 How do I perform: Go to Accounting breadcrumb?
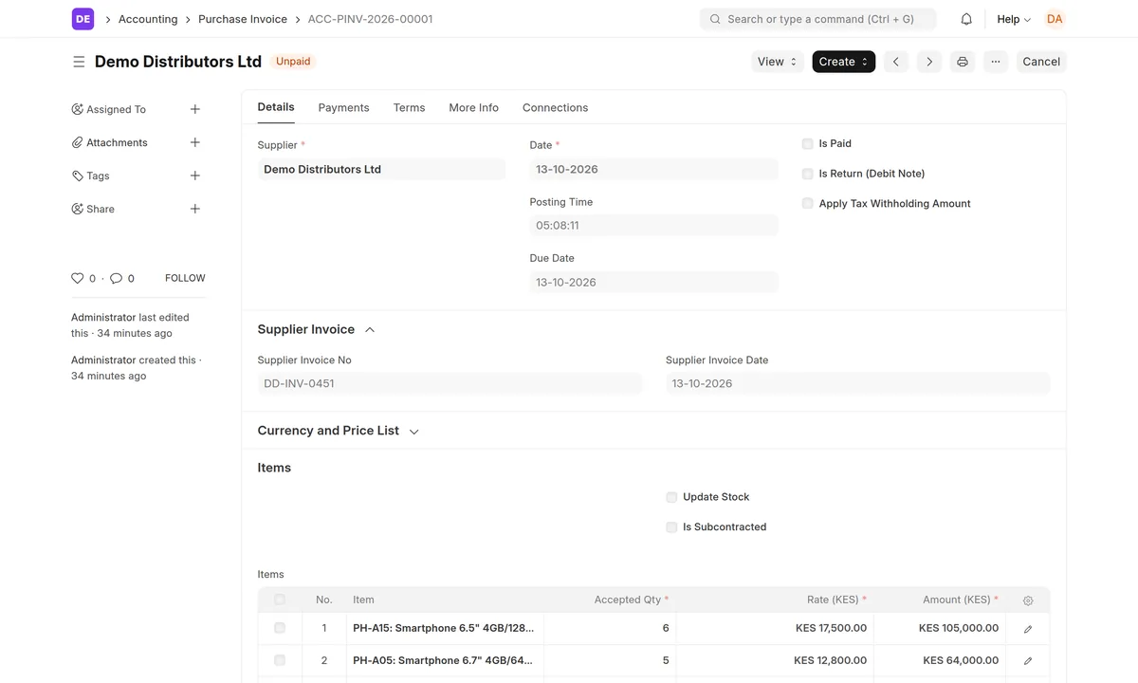coord(148,19)
